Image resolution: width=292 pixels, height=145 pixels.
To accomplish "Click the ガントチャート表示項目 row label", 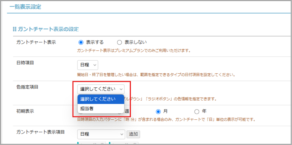I will click(x=40, y=132).
